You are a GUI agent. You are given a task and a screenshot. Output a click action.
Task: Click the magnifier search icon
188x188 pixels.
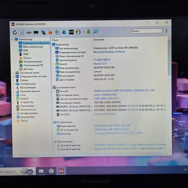(96, 32)
